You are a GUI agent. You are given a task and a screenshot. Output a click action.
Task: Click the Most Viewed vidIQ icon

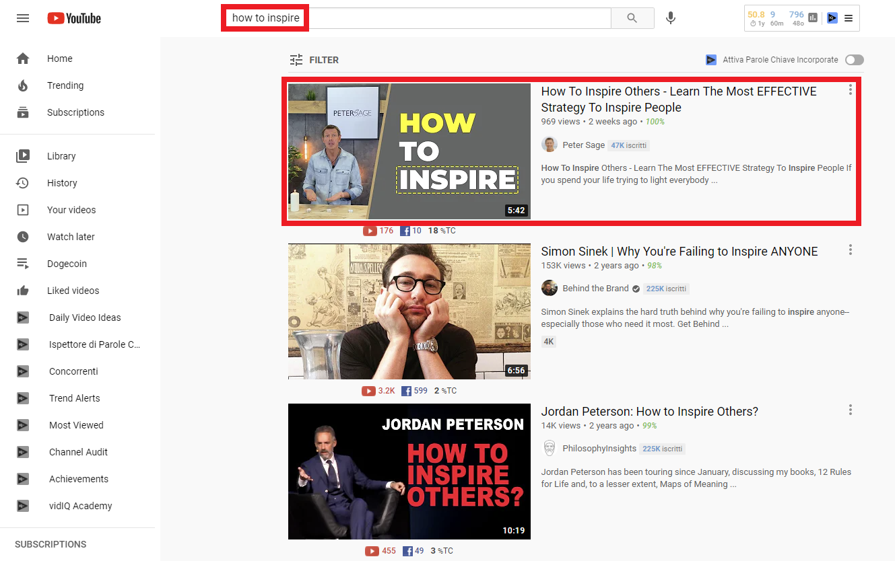(x=23, y=425)
